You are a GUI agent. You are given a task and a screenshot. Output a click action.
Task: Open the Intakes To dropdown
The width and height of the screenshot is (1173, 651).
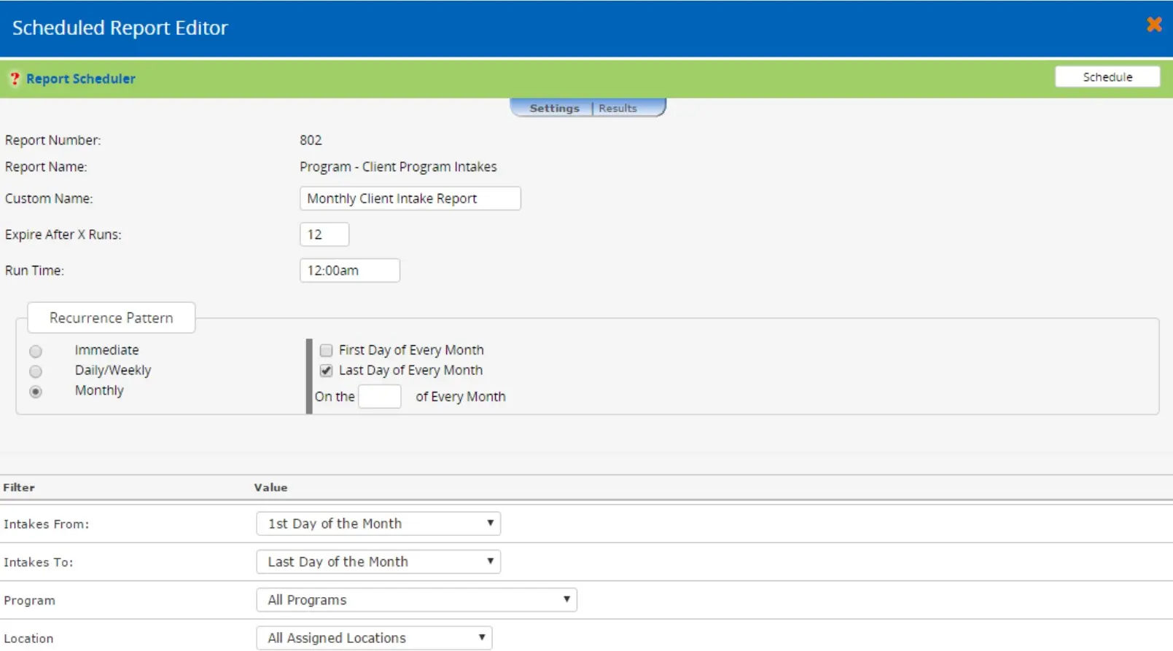point(378,561)
